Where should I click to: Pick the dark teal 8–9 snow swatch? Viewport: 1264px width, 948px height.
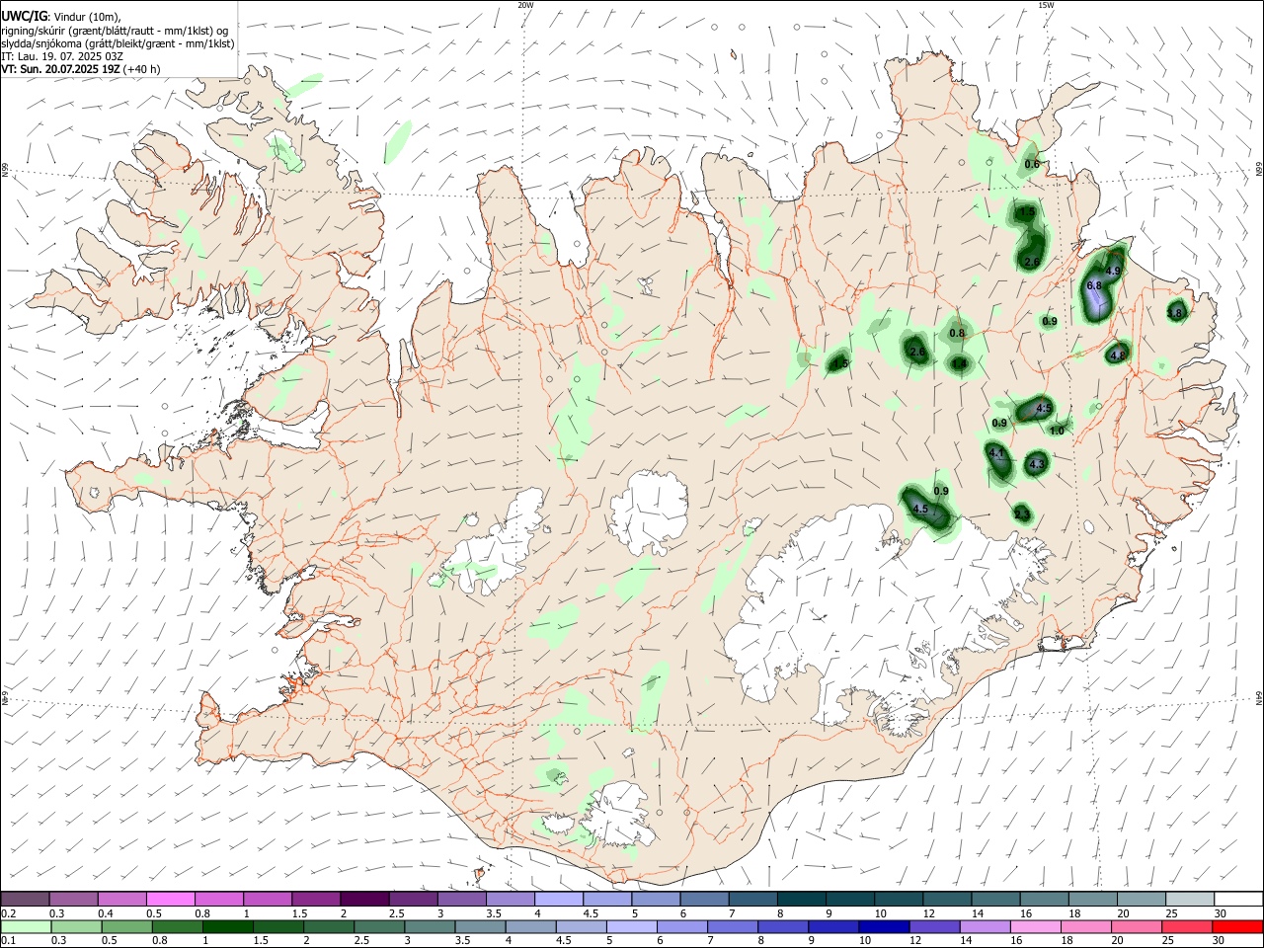801,899
